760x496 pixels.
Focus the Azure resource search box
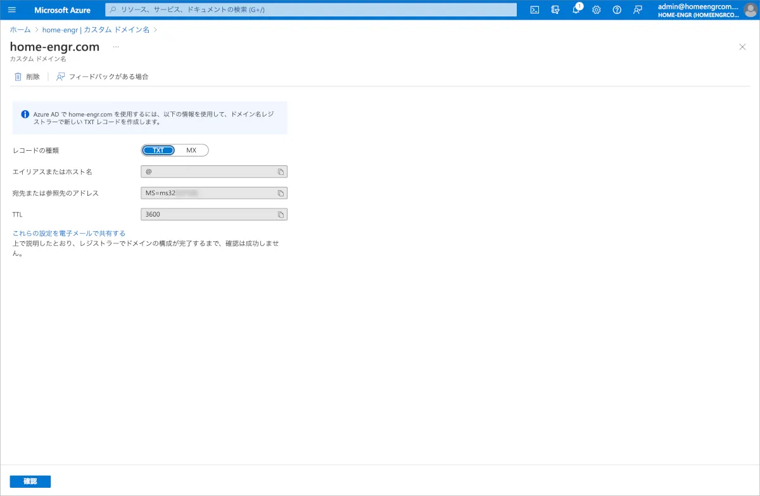[310, 10]
